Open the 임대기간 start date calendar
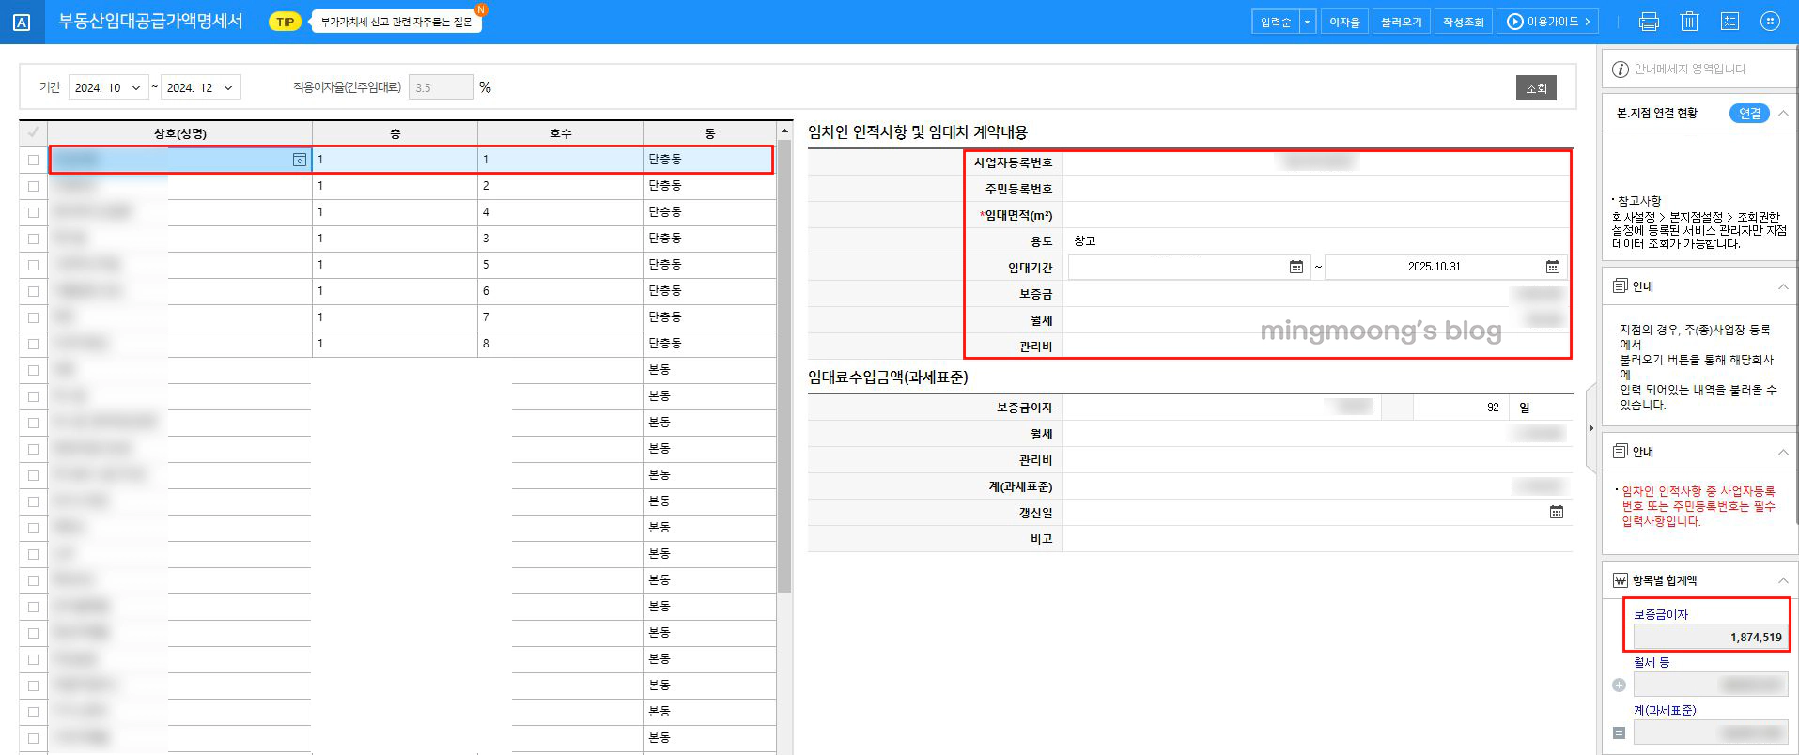The width and height of the screenshot is (1799, 755). tap(1296, 267)
